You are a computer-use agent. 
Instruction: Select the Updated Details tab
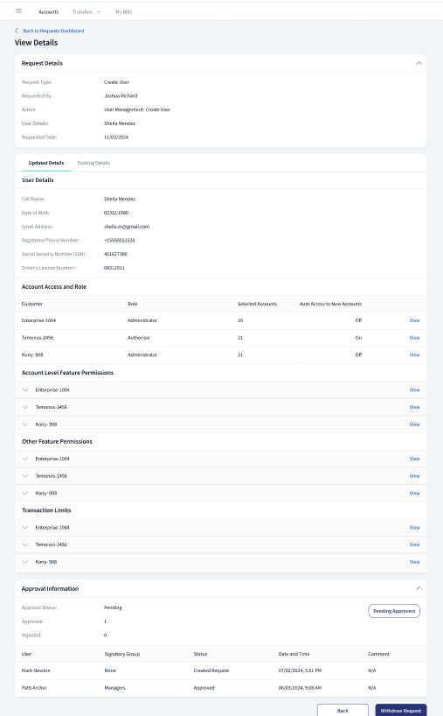[46, 163]
